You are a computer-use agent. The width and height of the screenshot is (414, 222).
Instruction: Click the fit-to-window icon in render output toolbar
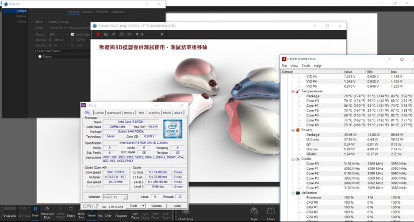click(x=122, y=34)
